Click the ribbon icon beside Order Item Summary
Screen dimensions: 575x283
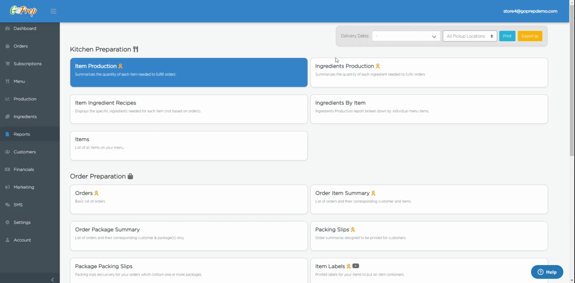coord(373,193)
